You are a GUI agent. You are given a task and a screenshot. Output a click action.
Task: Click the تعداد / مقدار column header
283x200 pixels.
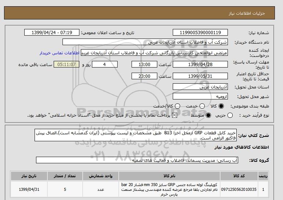click(x=65, y=176)
